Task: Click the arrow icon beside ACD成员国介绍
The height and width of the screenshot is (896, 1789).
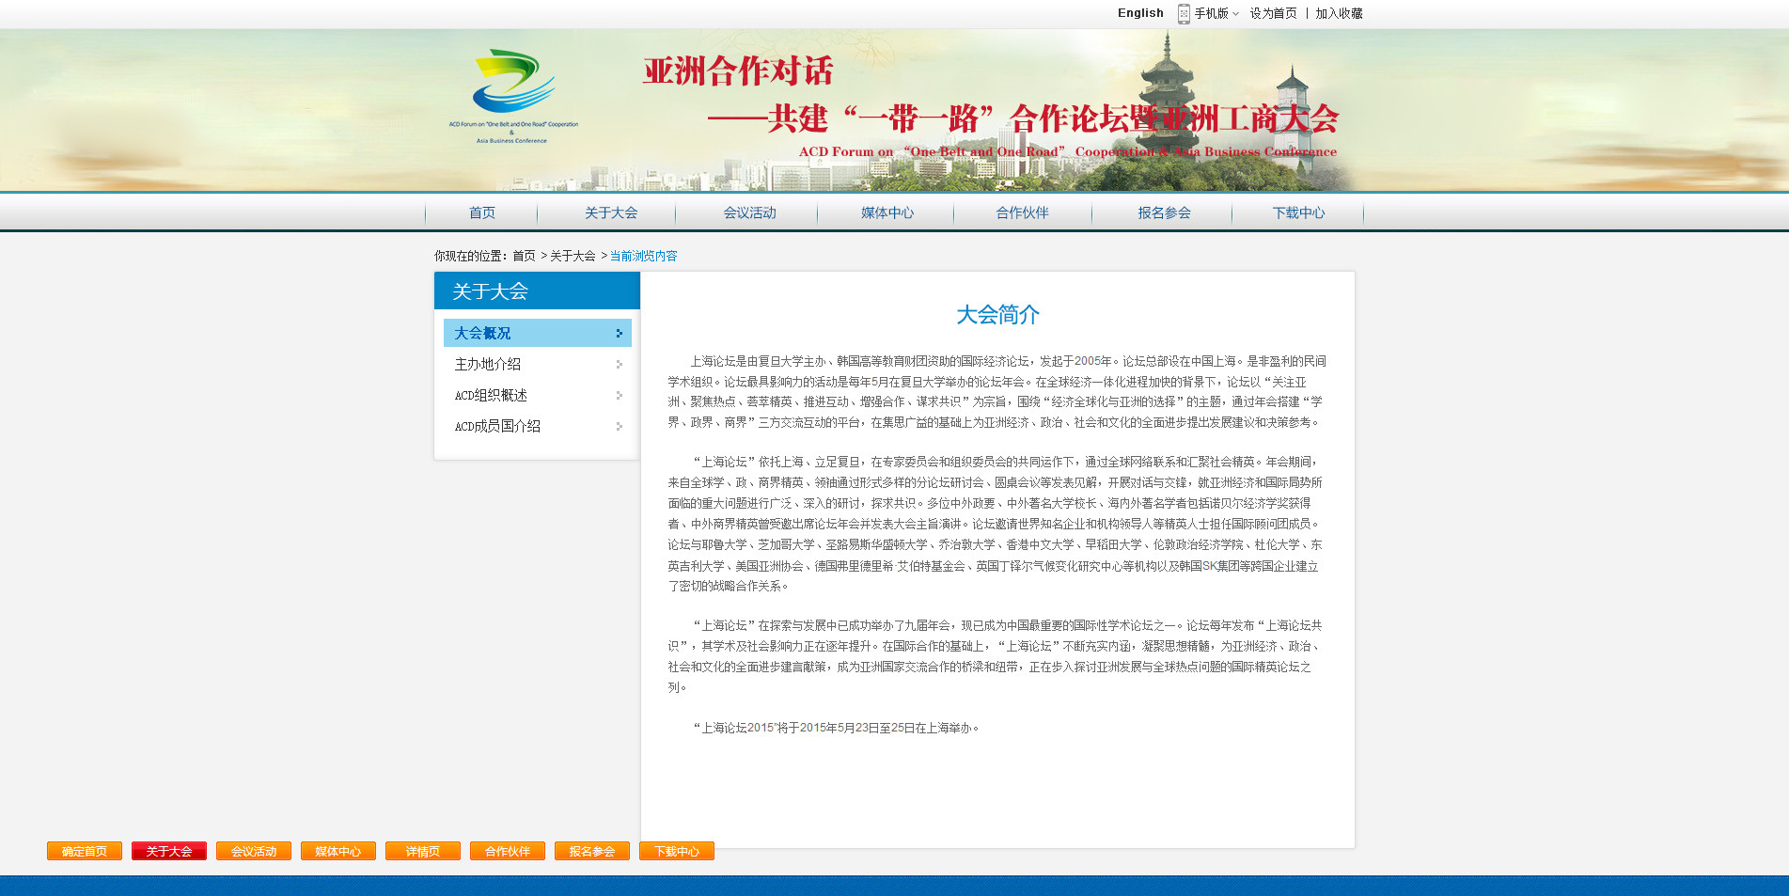Action: click(619, 426)
